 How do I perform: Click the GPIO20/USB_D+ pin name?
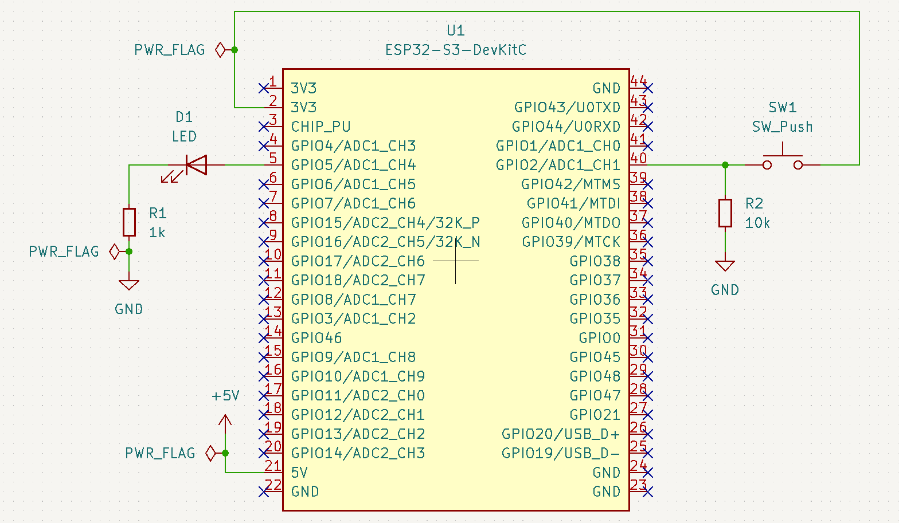[561, 434]
